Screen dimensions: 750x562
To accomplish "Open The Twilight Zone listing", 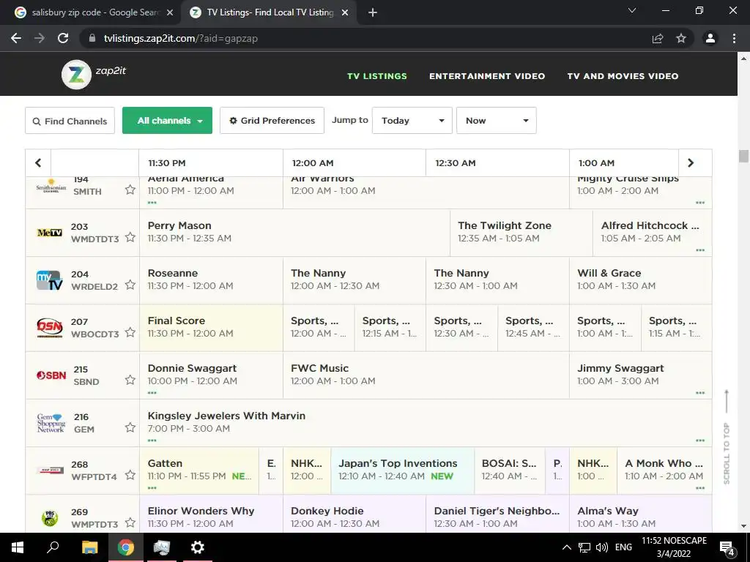I will tap(521, 232).
